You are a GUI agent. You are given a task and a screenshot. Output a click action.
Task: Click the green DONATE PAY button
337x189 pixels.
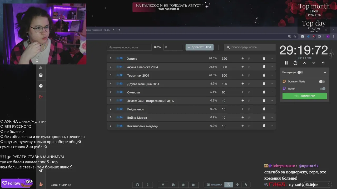pyautogui.click(x=305, y=96)
